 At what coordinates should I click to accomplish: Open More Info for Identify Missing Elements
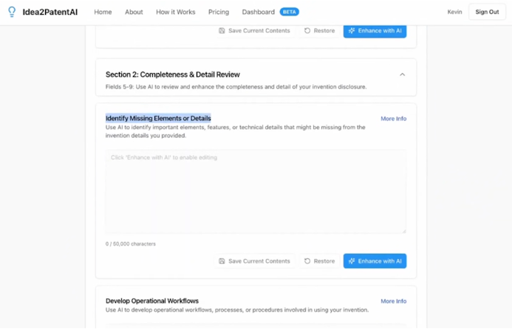pos(393,119)
